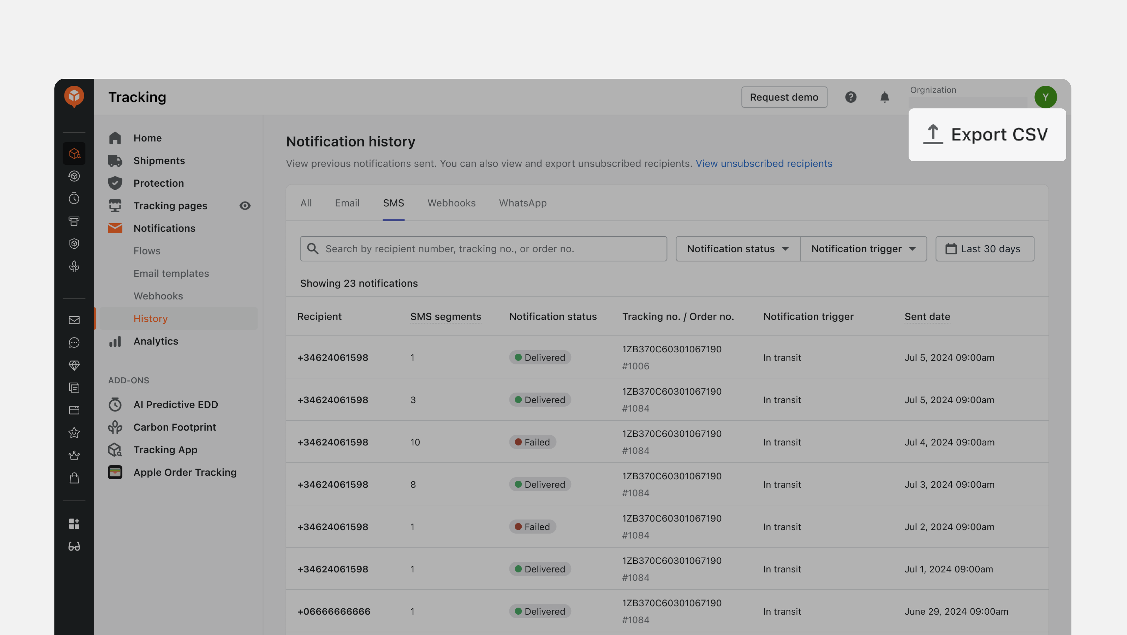Screen dimensions: 1127x635
Task: Open Email templates in sidebar
Action: coord(171,274)
